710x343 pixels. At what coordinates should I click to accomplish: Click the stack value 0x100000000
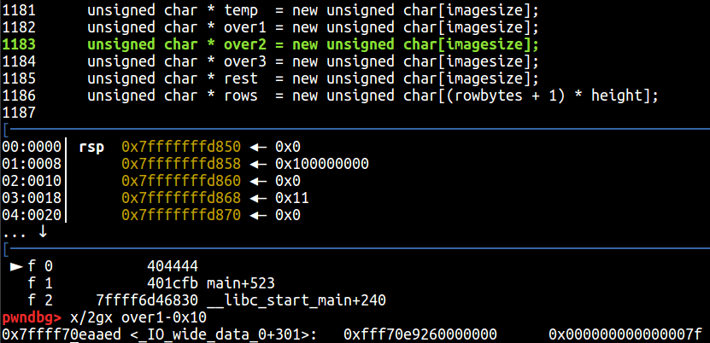tap(322, 164)
